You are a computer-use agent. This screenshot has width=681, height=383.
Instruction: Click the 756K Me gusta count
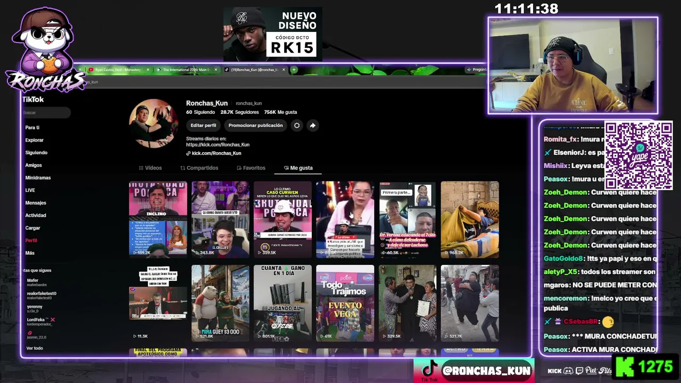[280, 112]
